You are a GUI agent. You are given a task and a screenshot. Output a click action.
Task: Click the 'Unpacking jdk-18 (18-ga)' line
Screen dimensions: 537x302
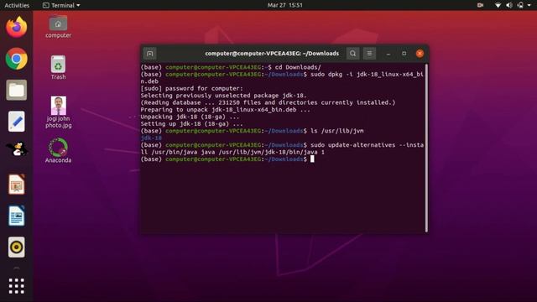point(190,117)
